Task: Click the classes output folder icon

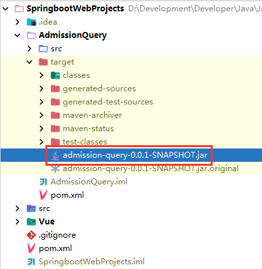Action: 55,75
